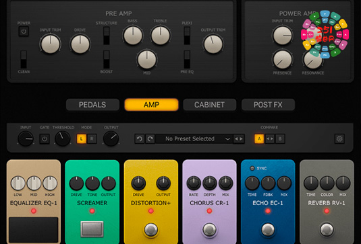Toggle the Pre Amp power button
Screen dimensions: 361x244
pos(24,32)
